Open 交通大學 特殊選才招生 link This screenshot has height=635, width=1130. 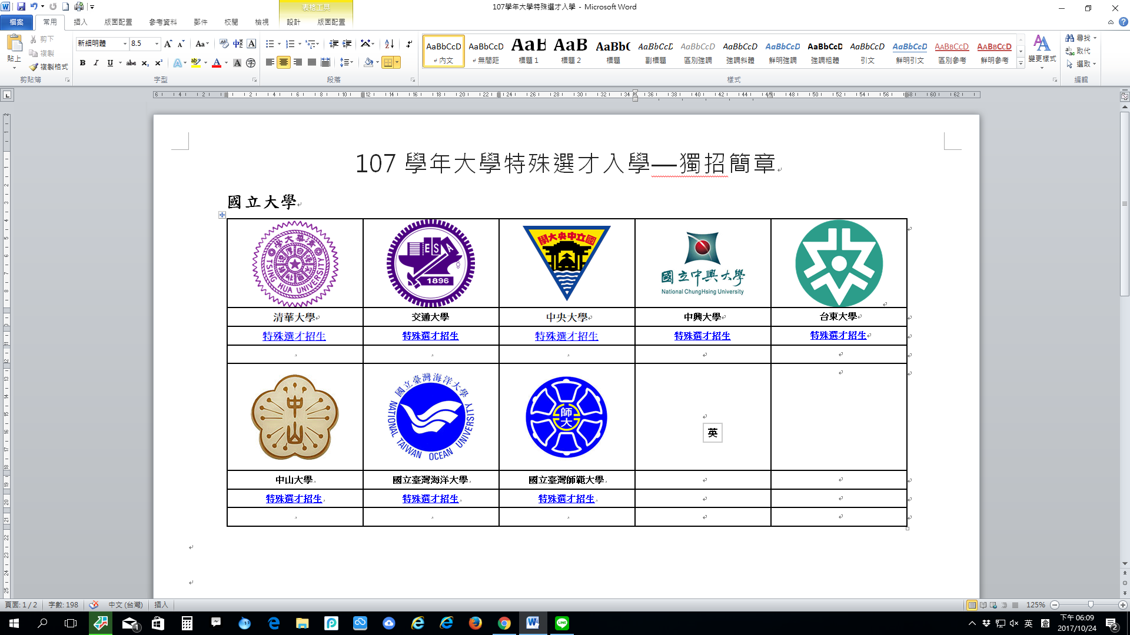point(430,336)
